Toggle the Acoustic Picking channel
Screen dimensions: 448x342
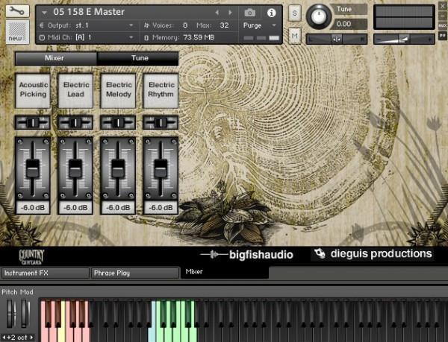point(34,90)
